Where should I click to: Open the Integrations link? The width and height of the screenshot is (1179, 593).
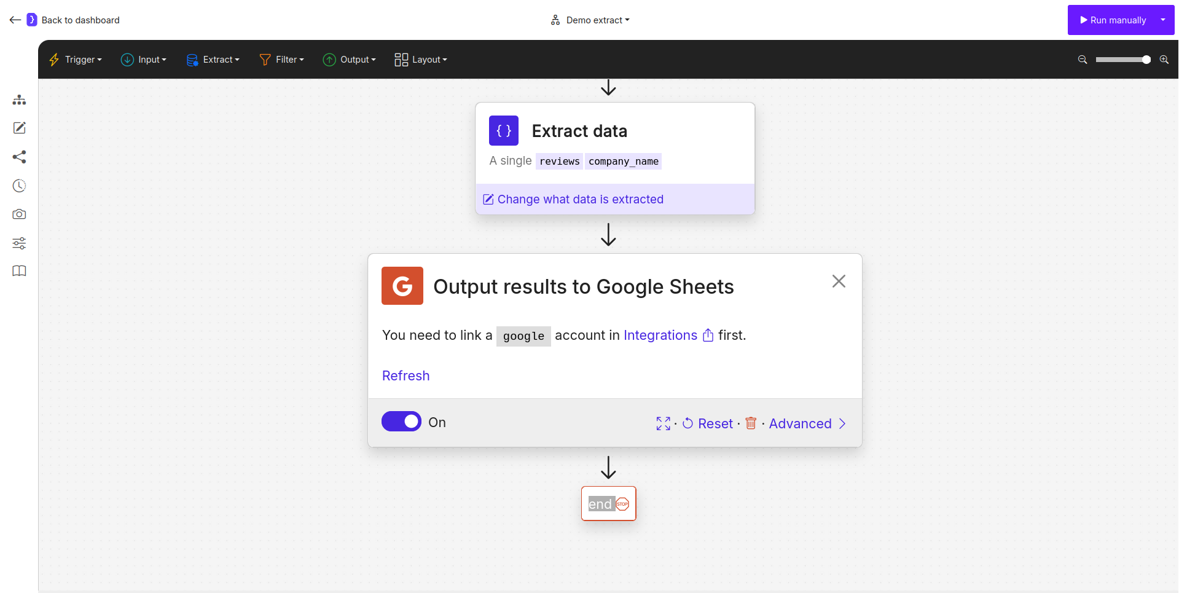click(660, 335)
